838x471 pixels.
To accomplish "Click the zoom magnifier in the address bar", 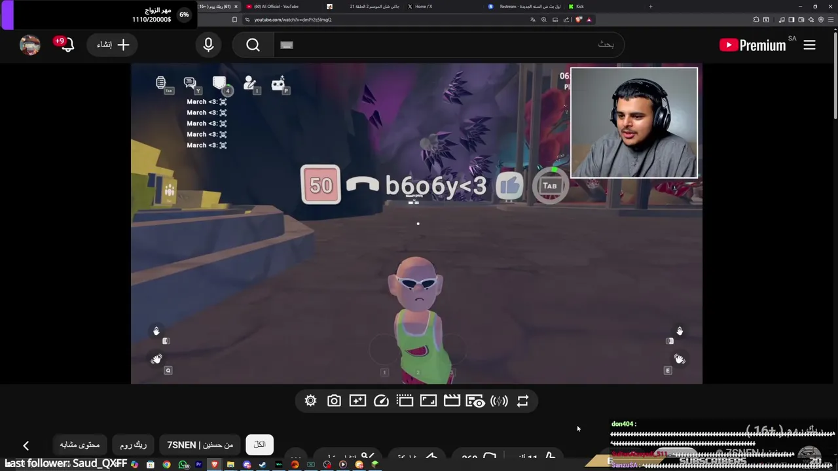I will click(x=543, y=20).
